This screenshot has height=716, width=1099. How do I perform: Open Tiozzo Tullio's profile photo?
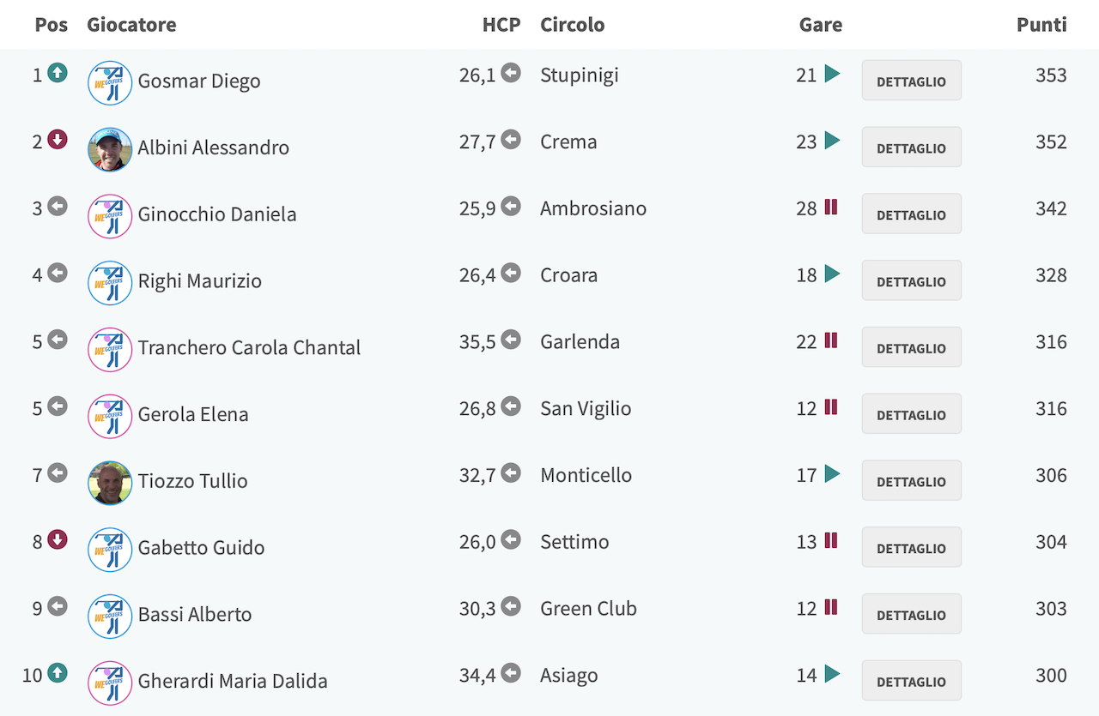[x=110, y=483]
